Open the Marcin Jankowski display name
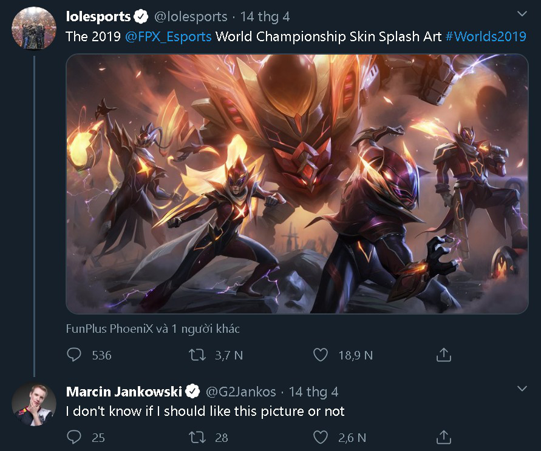This screenshot has height=451, width=541. [124, 392]
